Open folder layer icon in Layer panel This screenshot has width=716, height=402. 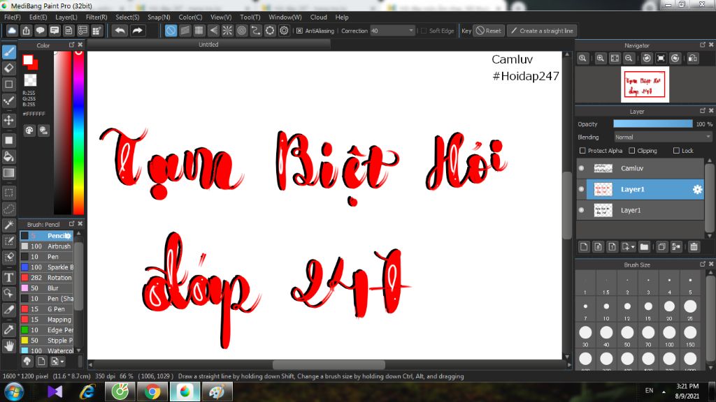coord(644,246)
